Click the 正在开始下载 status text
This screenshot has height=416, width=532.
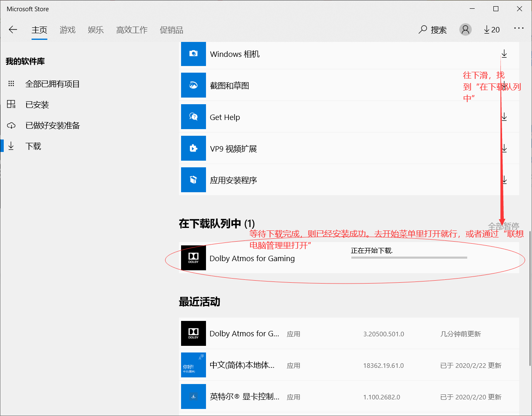[x=372, y=250]
